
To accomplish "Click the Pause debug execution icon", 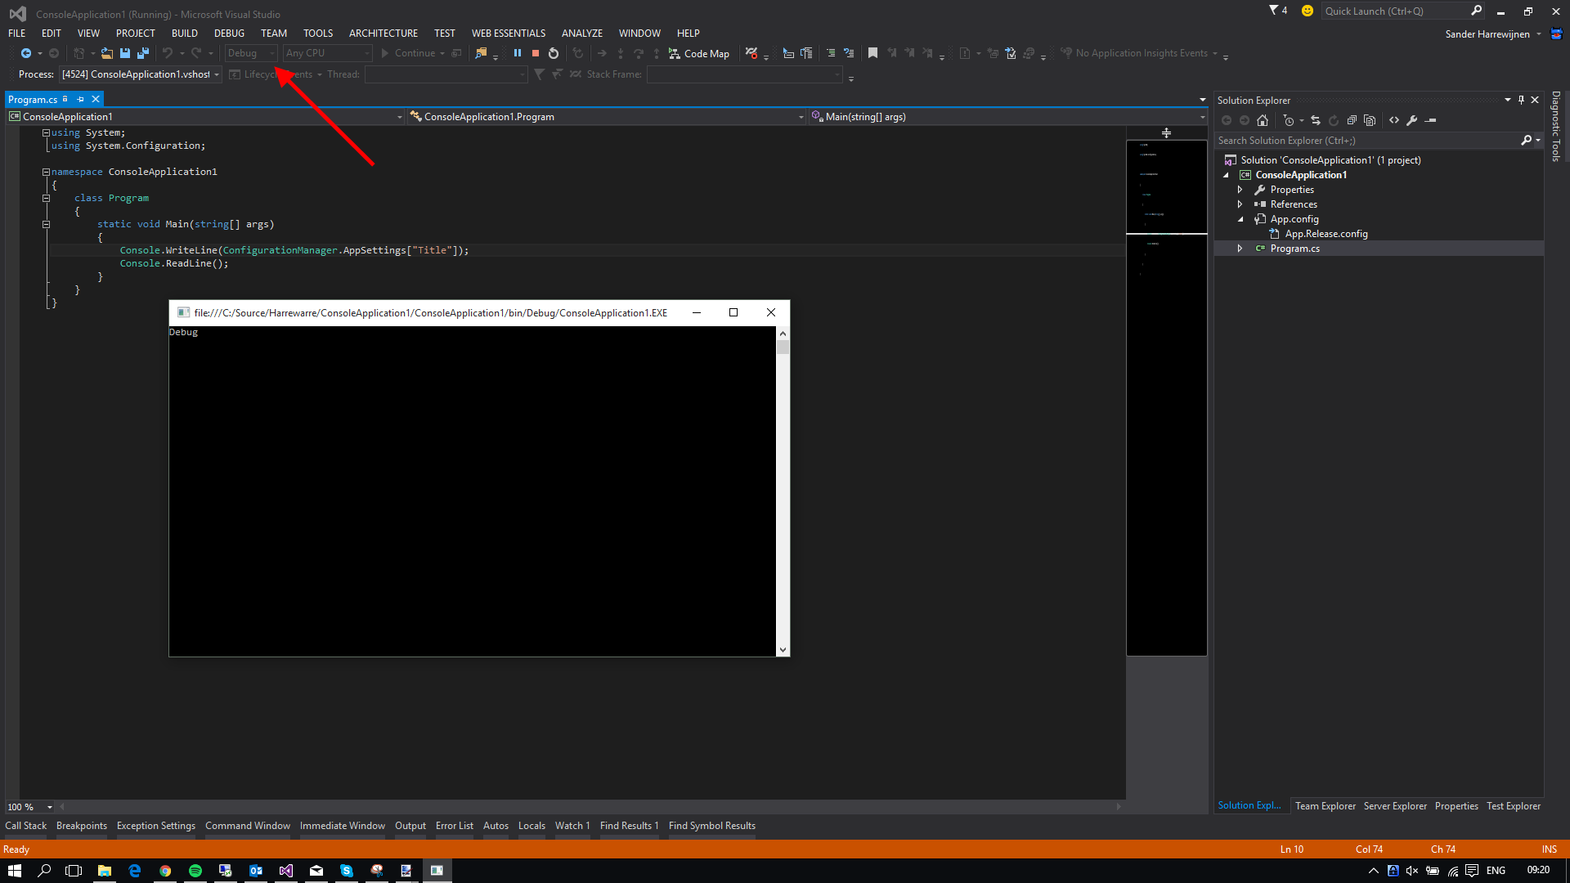I will (x=518, y=53).
